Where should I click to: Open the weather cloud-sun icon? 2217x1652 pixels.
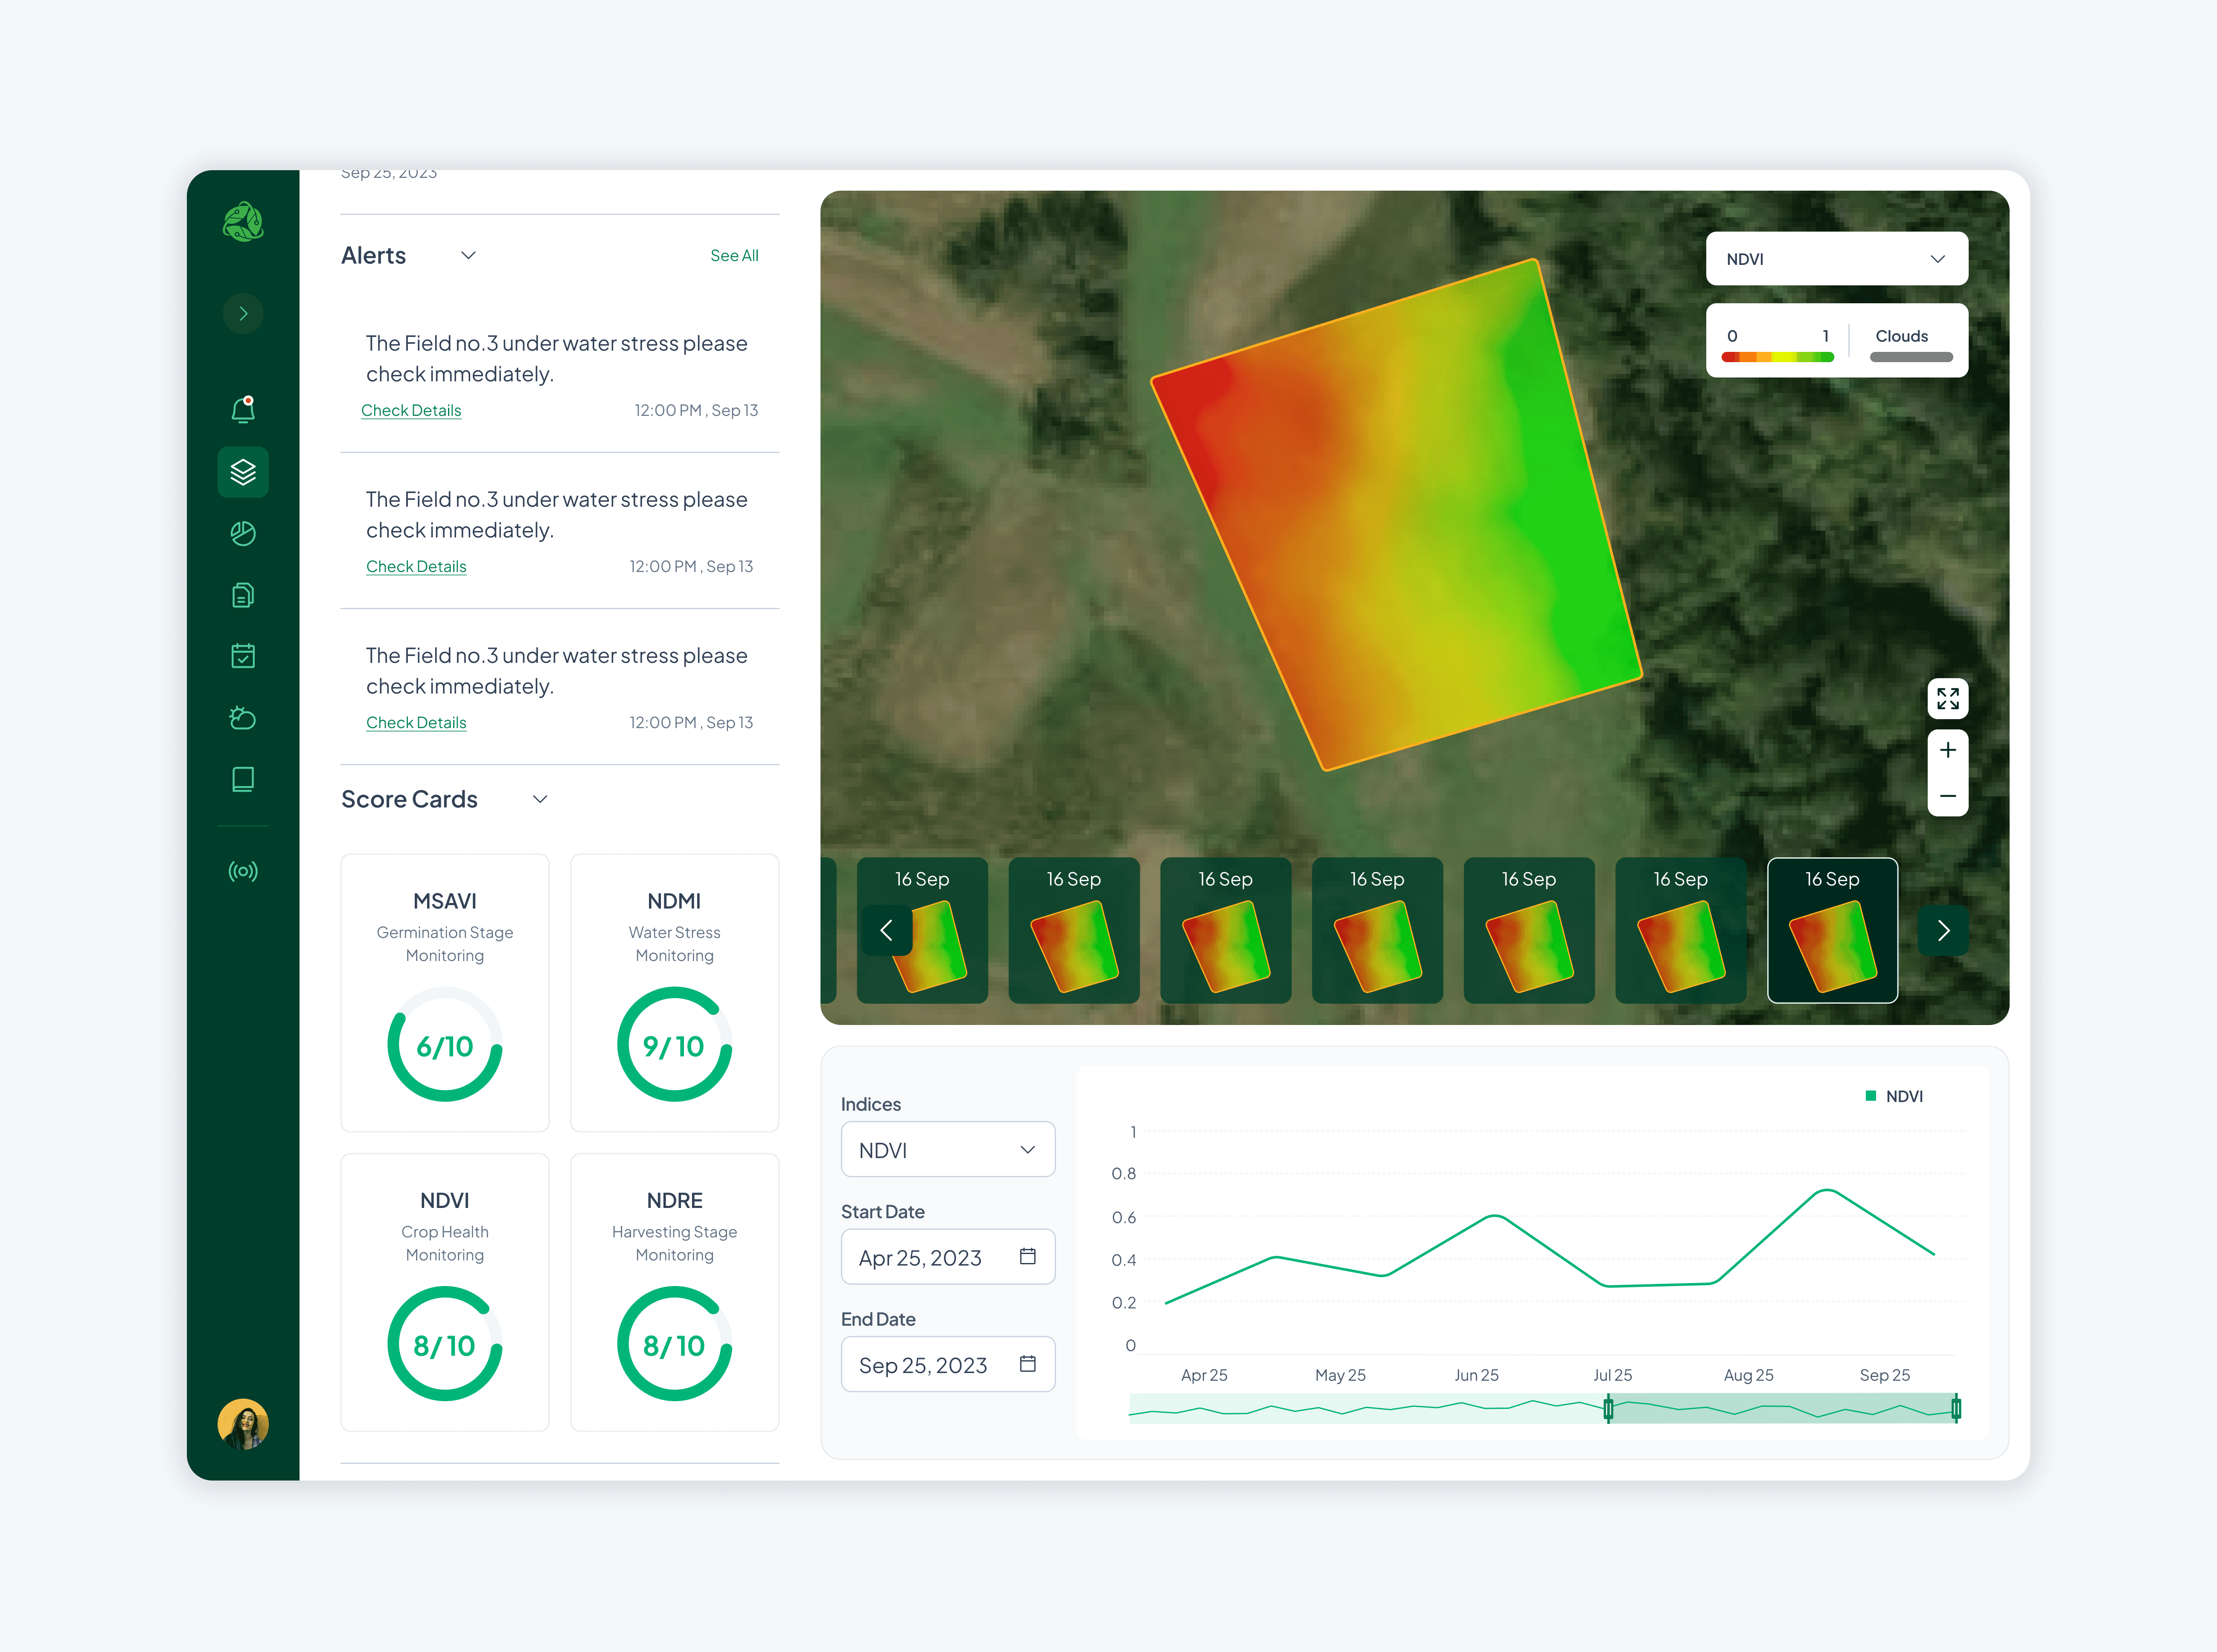[243, 718]
